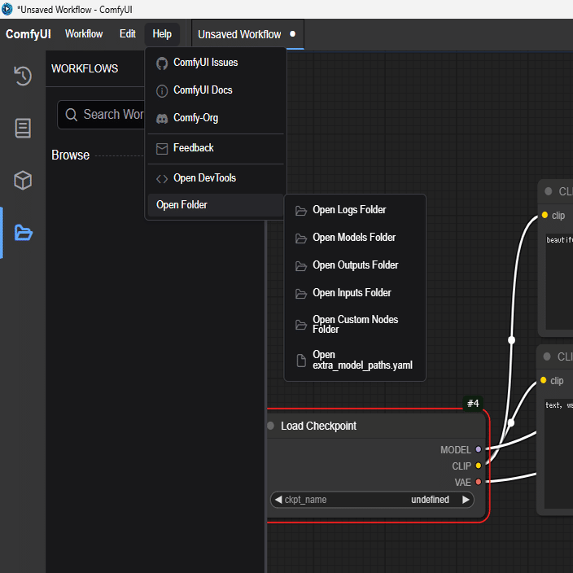The width and height of the screenshot is (573, 573).
Task: Open the Workflow menu
Action: pyautogui.click(x=84, y=34)
